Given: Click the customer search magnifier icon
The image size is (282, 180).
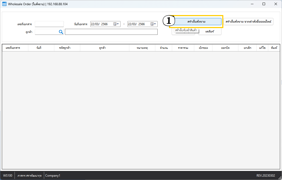Looking at the screenshot, I should pyautogui.click(x=61, y=32).
